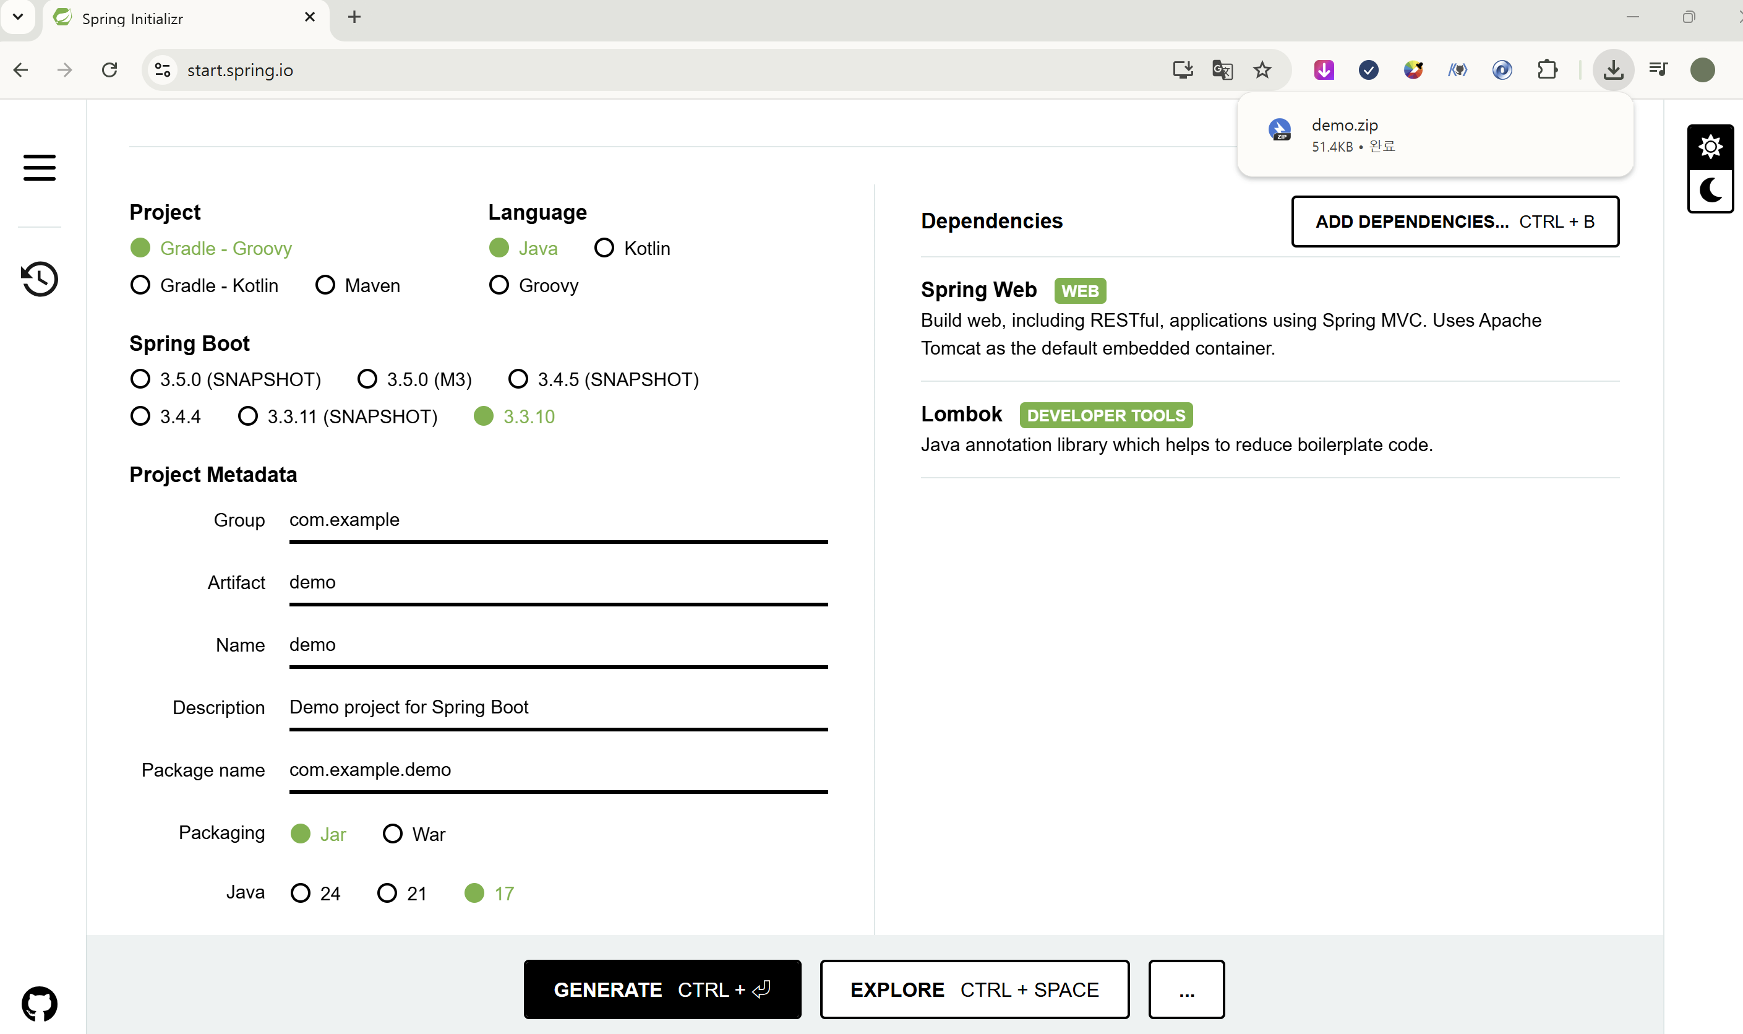Click the browser downloads icon

[1612, 70]
